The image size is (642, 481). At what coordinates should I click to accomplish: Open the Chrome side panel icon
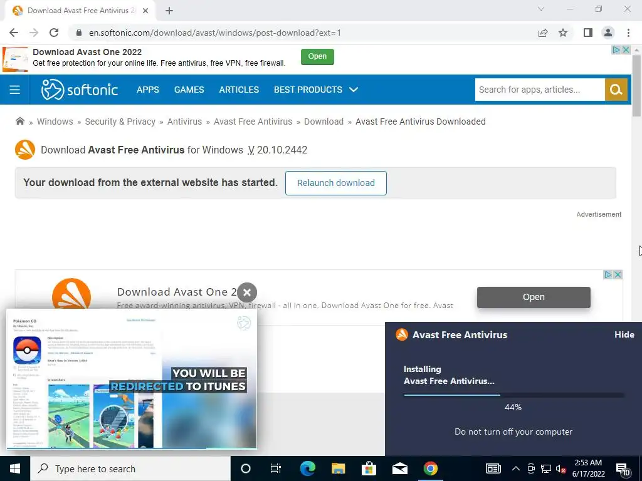click(x=588, y=33)
